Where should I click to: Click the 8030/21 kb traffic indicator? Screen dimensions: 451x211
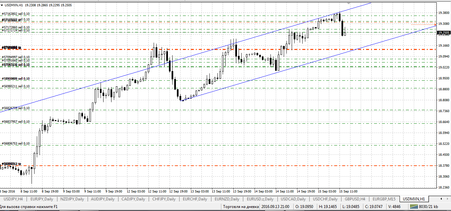tap(428, 207)
